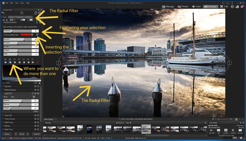Delete the gradient with the red X
The height and width of the screenshot is (141, 246).
tap(37, 62)
